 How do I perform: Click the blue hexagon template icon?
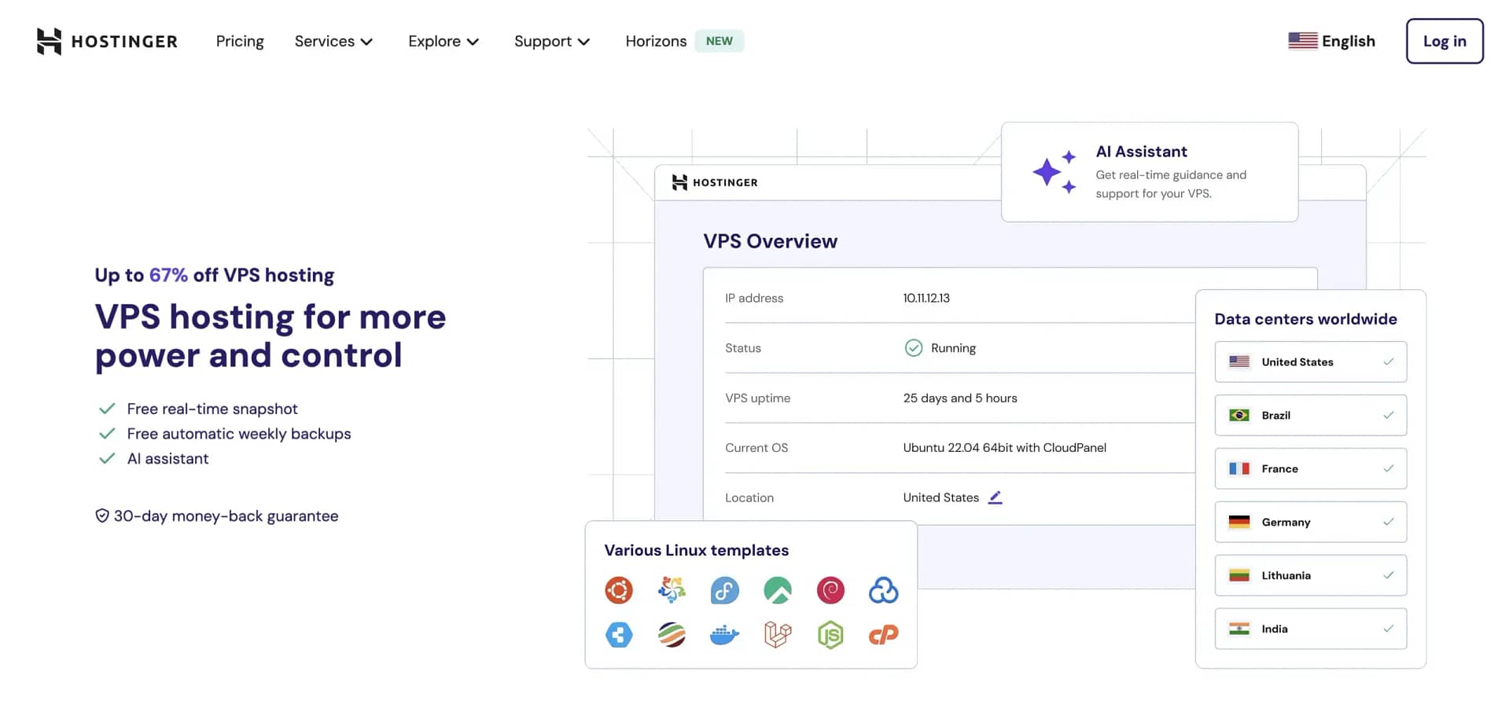click(x=619, y=634)
